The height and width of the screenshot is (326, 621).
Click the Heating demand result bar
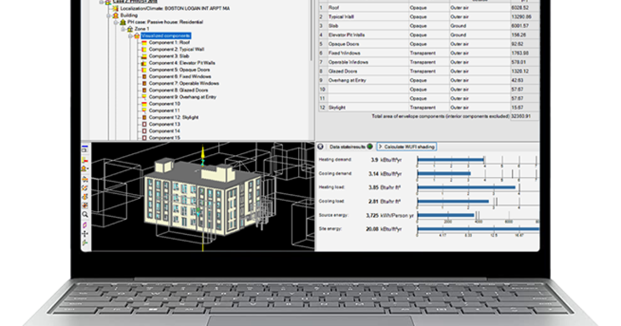450,160
